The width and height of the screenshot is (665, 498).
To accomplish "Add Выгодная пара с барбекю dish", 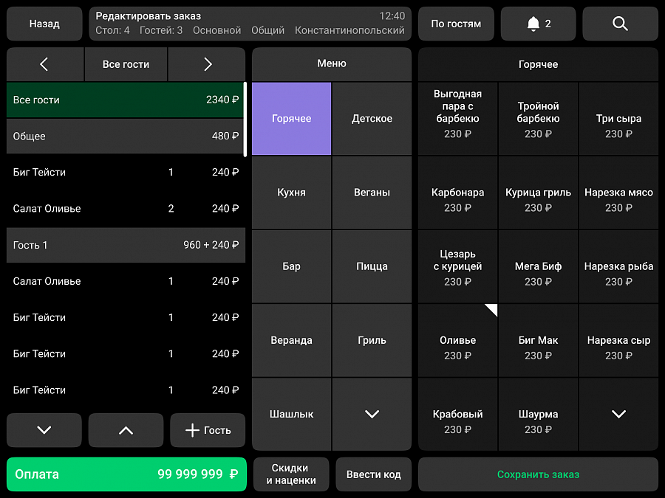I will (x=457, y=119).
